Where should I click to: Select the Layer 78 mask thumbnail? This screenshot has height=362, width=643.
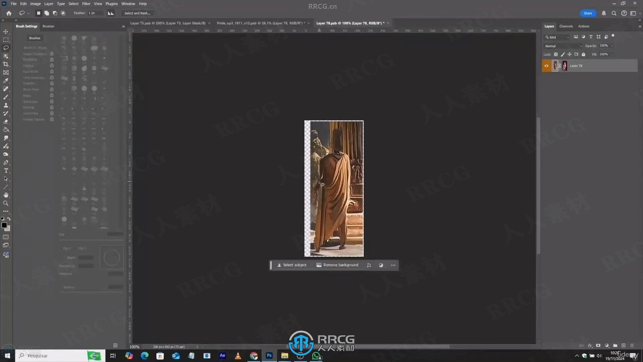pyautogui.click(x=565, y=66)
